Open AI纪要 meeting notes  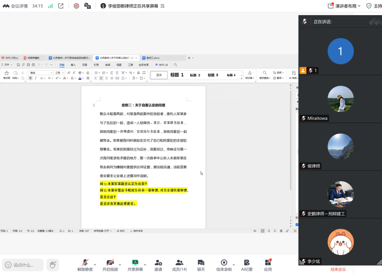(x=247, y=265)
